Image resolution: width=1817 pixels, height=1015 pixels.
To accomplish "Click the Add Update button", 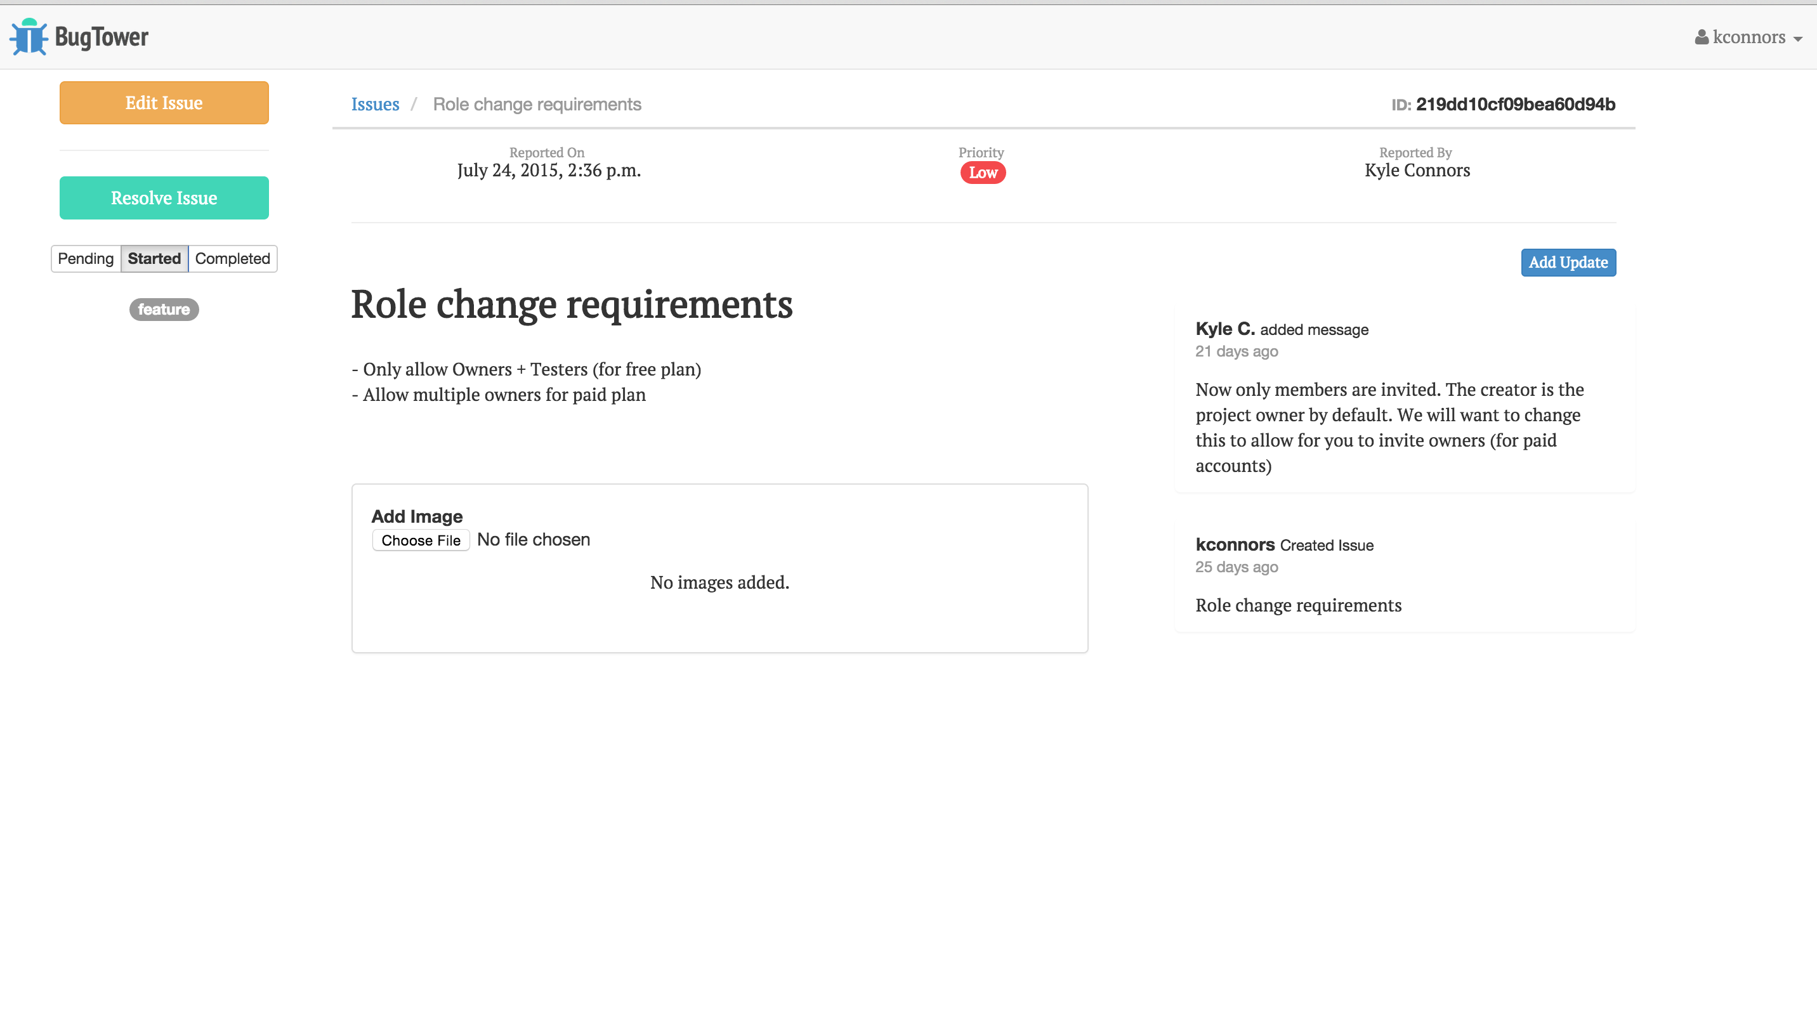I will (x=1567, y=263).
